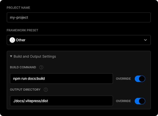Screen dimensions: 158x116
Task: Click the OVERRIDE label beside the build command
Action: pyautogui.click(x=123, y=79)
